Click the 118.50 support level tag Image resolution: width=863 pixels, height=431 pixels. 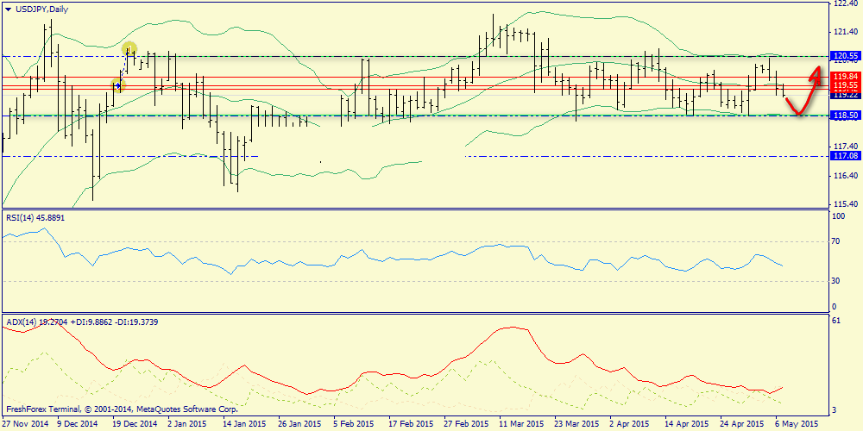pos(845,115)
